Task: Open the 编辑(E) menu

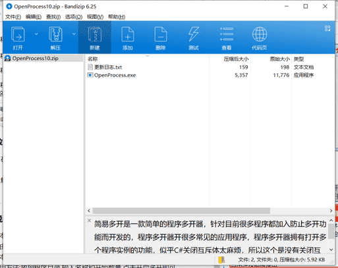Action: click(x=34, y=17)
